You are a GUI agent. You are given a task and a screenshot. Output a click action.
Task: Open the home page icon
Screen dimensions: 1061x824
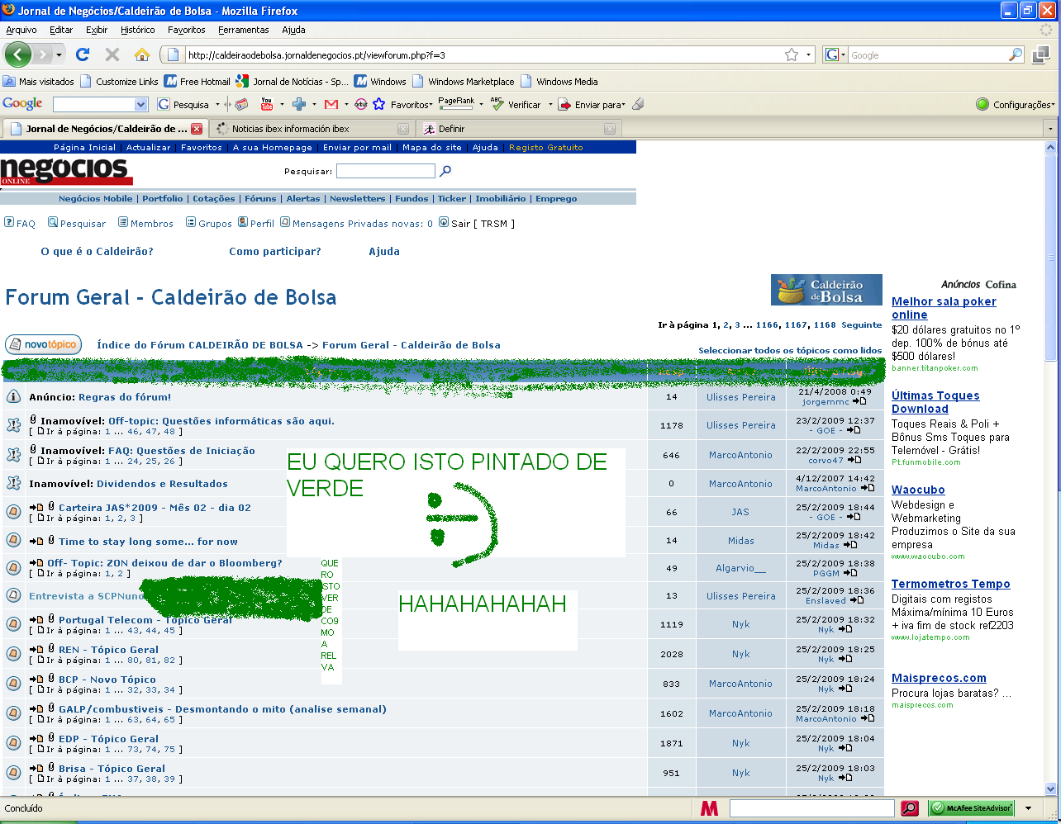pyautogui.click(x=142, y=54)
